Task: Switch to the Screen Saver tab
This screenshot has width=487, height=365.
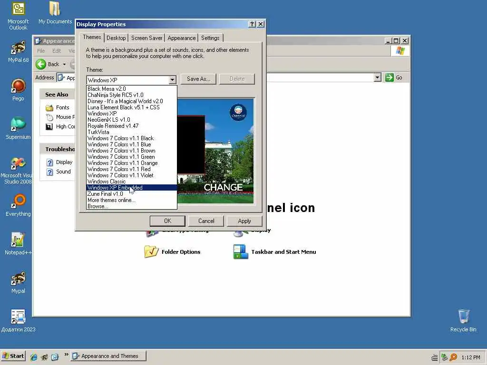Action: [146, 38]
